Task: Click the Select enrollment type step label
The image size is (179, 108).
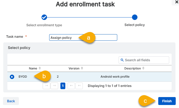Action: (44, 25)
